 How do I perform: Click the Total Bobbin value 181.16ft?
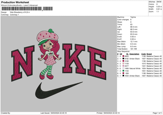tap(134, 49)
